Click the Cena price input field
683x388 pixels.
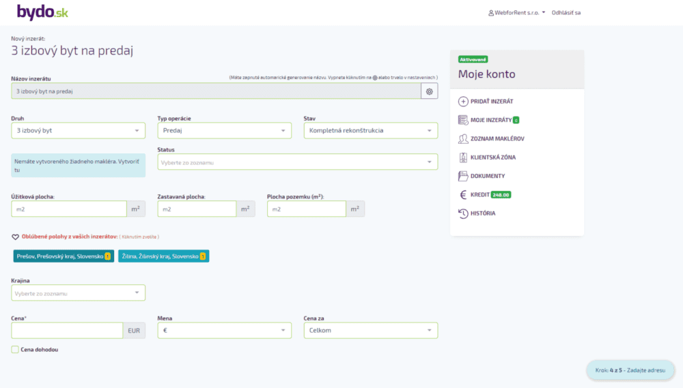coord(67,331)
